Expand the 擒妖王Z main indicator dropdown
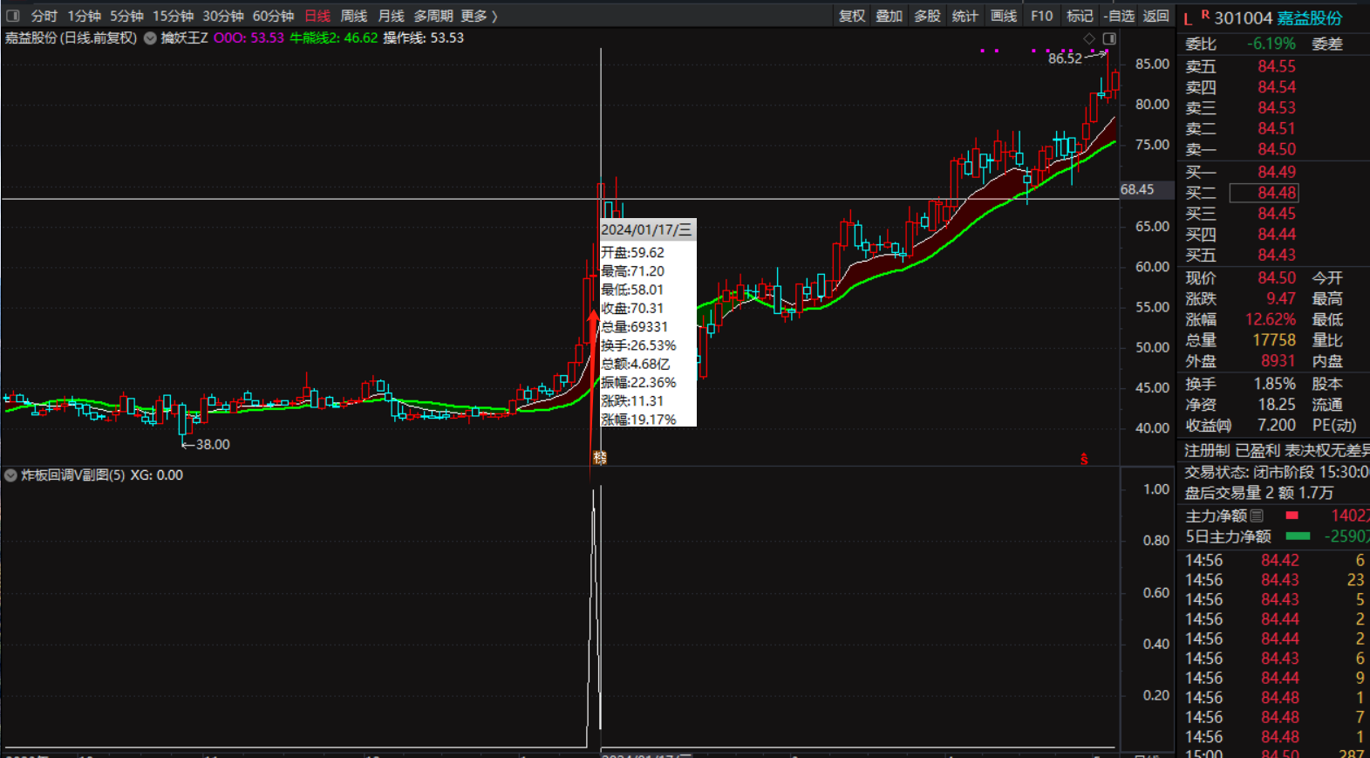The height and width of the screenshot is (758, 1370). click(150, 38)
